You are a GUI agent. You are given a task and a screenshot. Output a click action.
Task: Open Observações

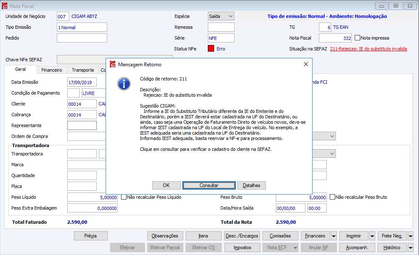165,236
